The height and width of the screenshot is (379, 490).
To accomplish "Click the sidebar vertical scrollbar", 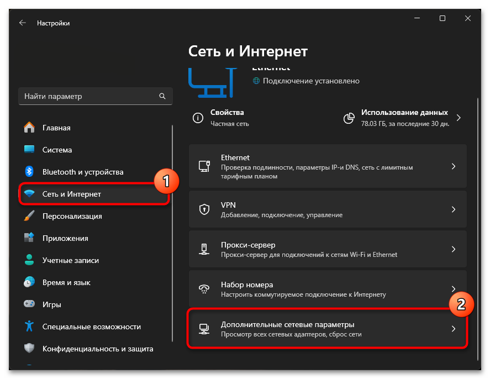I will (x=172, y=233).
